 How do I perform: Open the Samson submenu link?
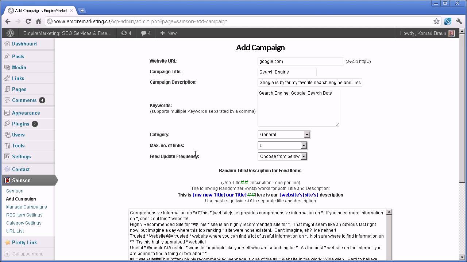pos(15,191)
